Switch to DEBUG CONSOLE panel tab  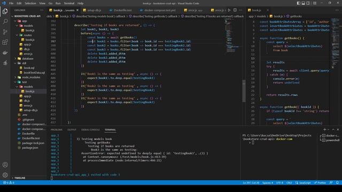tap(90, 130)
